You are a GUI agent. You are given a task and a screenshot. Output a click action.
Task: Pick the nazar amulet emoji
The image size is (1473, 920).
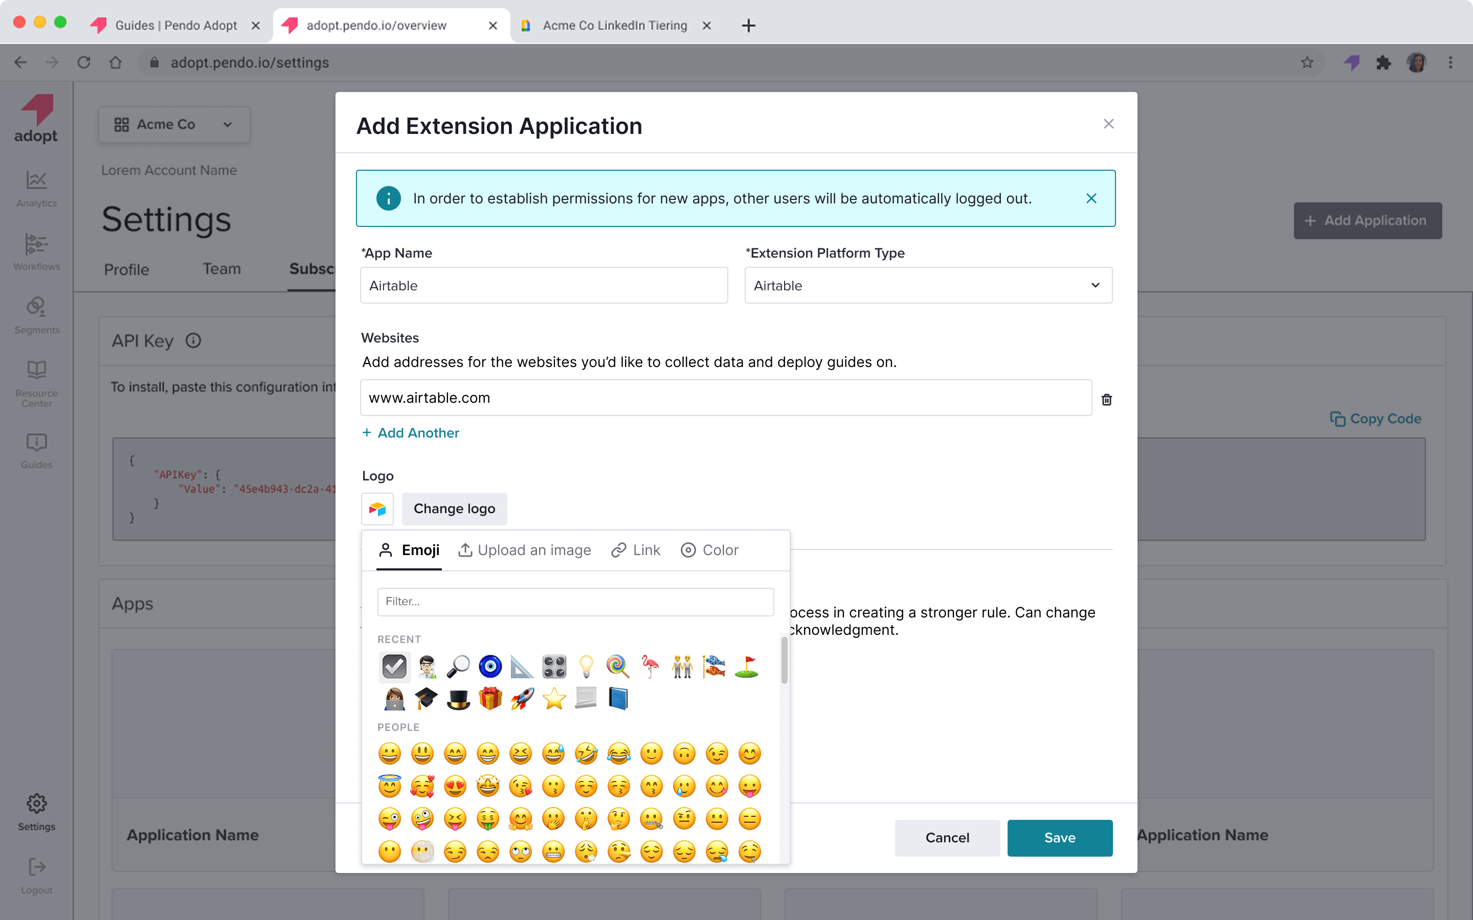tap(490, 666)
